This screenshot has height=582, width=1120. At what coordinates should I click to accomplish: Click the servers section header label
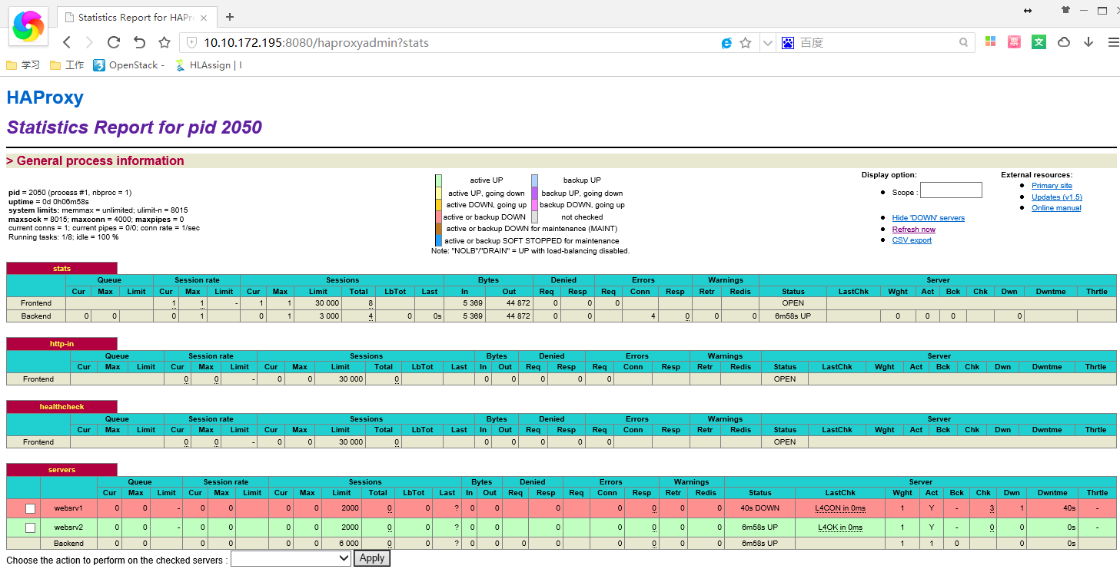pos(61,470)
